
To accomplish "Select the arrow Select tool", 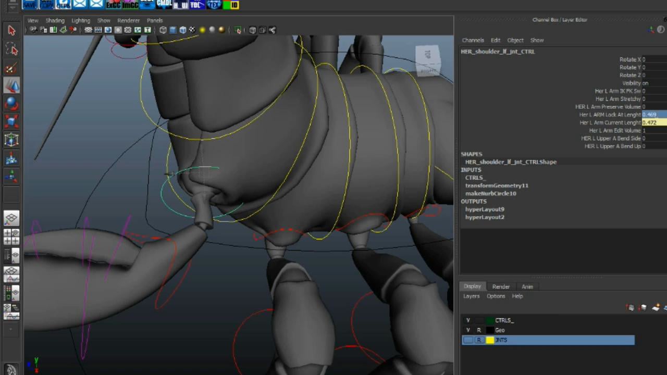I will click(x=11, y=31).
